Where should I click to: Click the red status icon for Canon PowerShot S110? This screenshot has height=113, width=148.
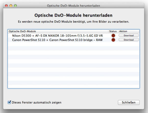tap(113, 40)
